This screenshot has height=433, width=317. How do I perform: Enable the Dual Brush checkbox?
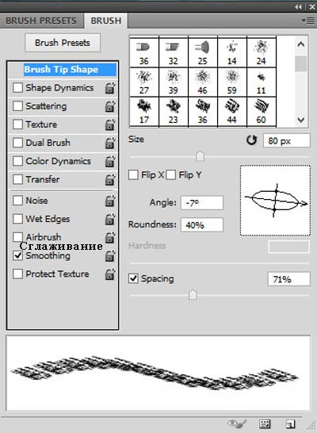[17, 143]
